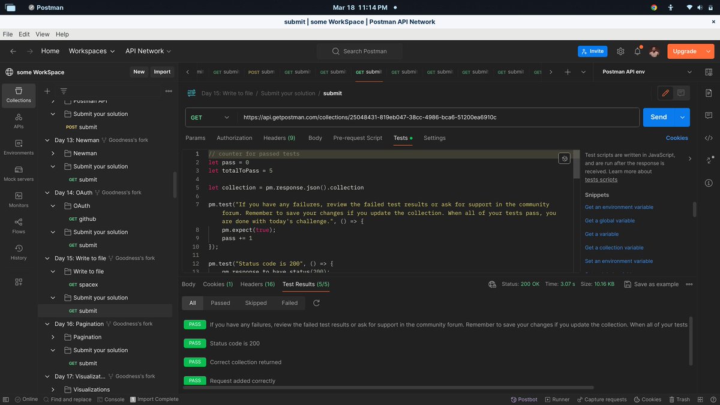
Task: Switch to the Pre-request Script tab
Action: [x=358, y=138]
